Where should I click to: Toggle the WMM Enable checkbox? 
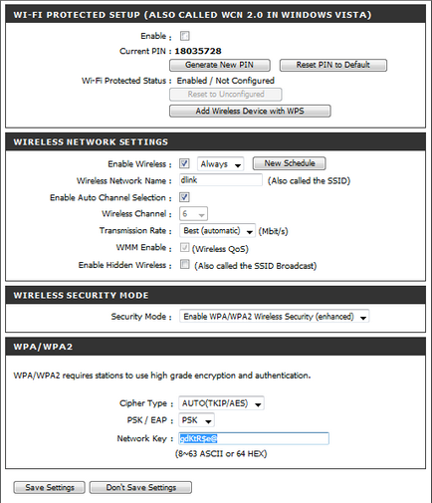point(184,247)
